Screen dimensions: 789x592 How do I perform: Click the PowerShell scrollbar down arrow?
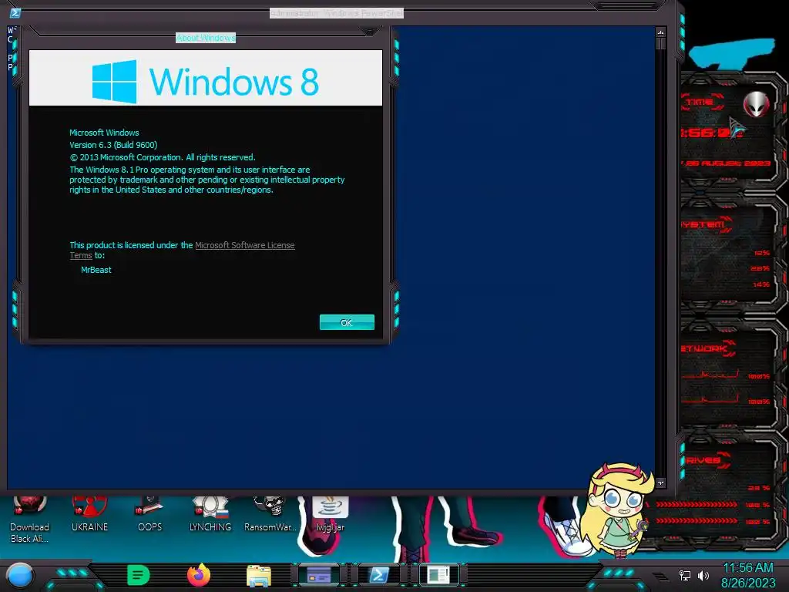click(x=660, y=483)
